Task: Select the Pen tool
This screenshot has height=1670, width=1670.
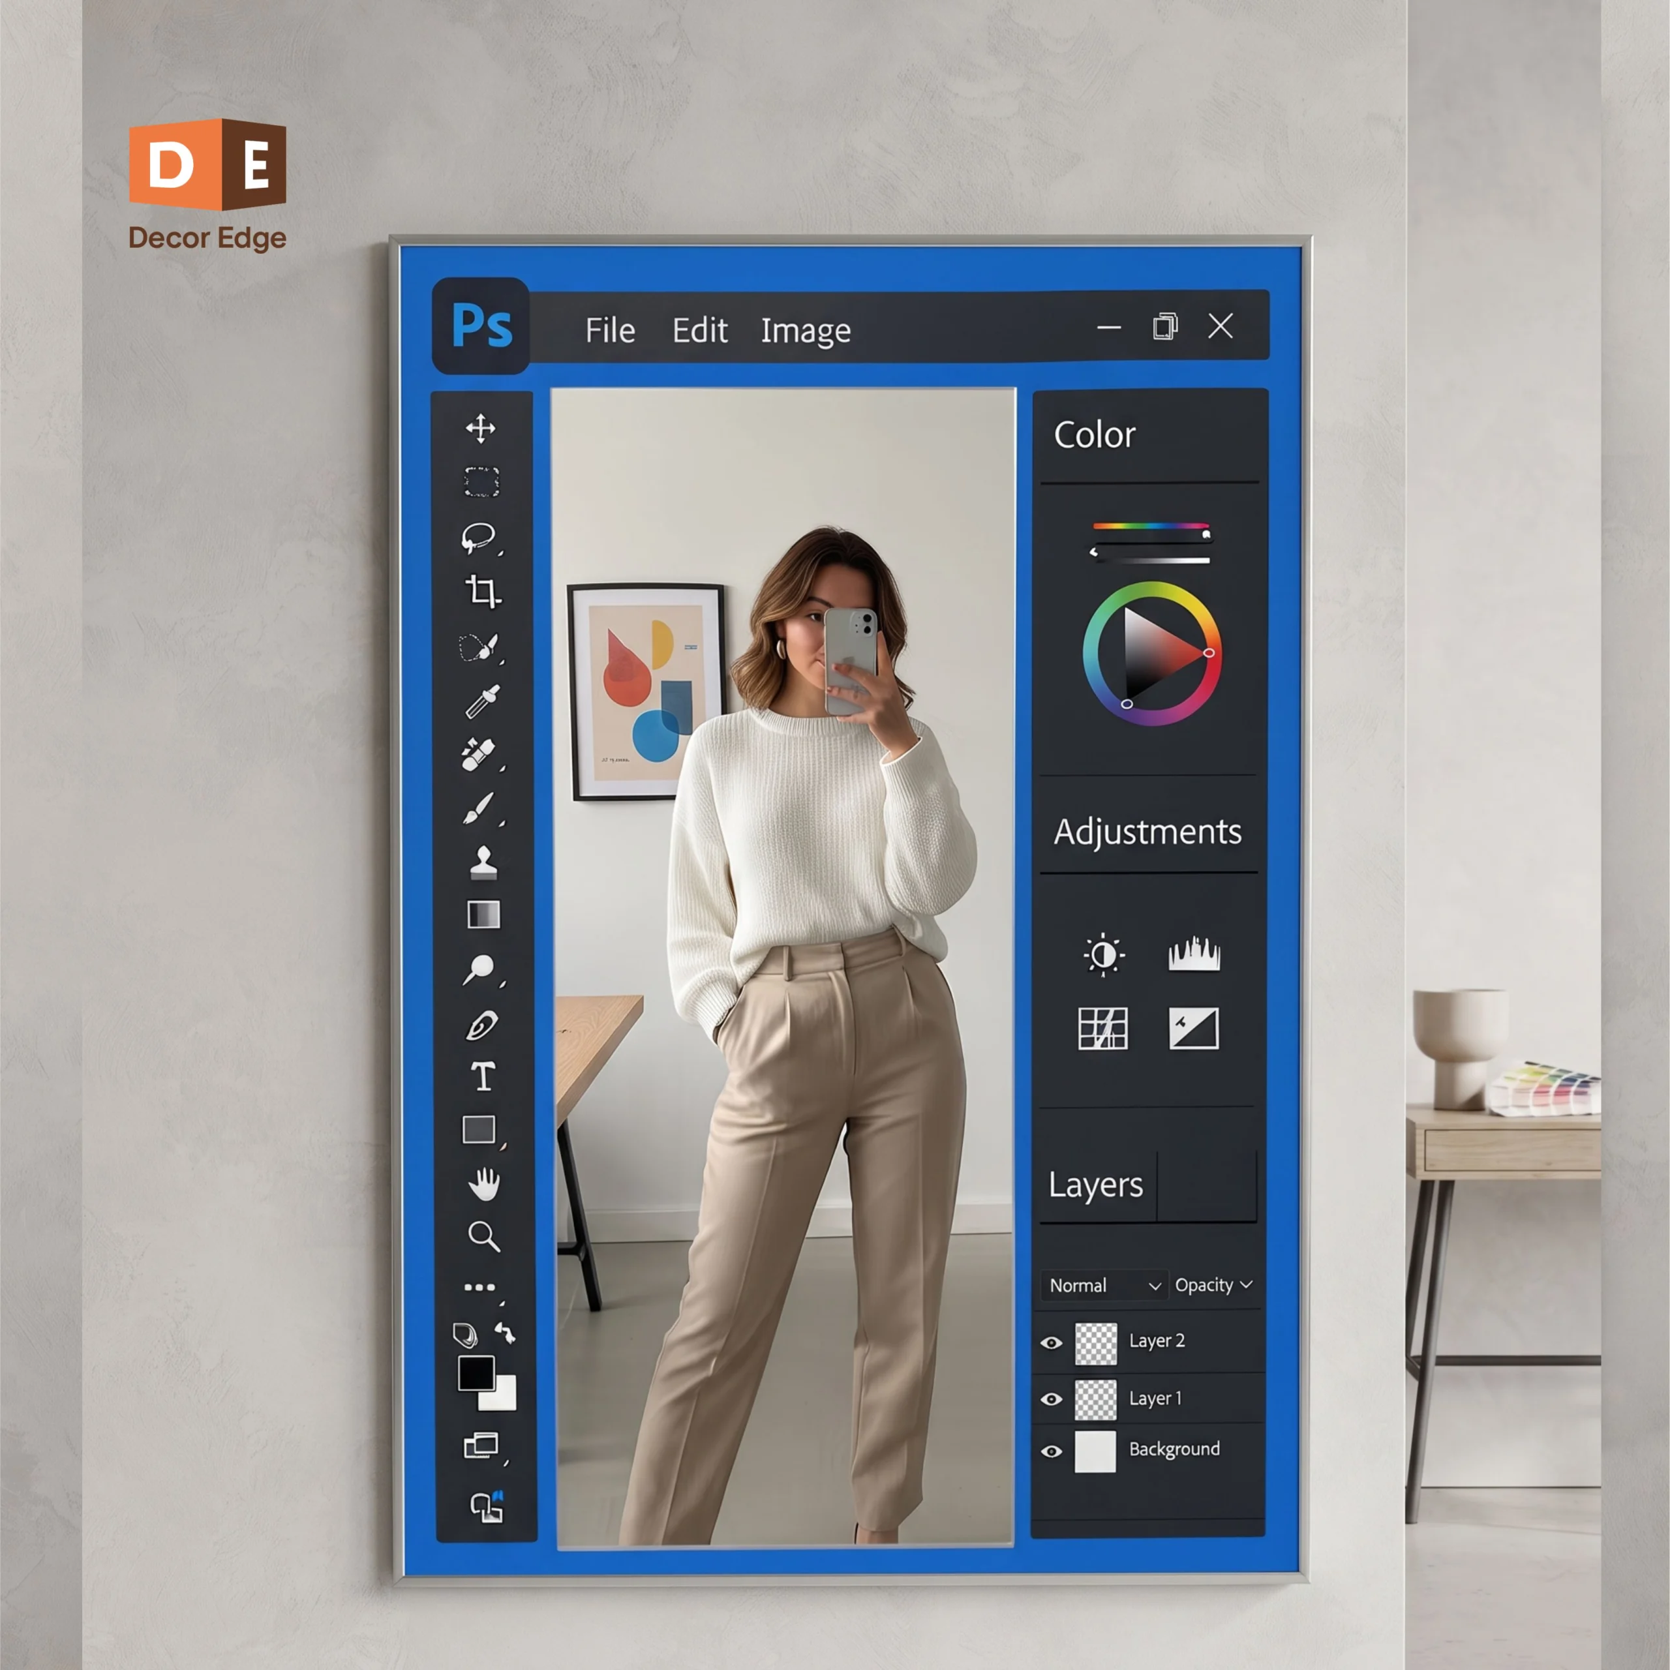Action: [x=481, y=1025]
